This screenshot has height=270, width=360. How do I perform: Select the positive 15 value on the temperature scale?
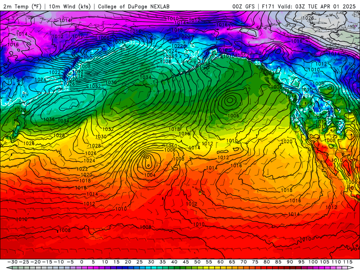[117, 262]
